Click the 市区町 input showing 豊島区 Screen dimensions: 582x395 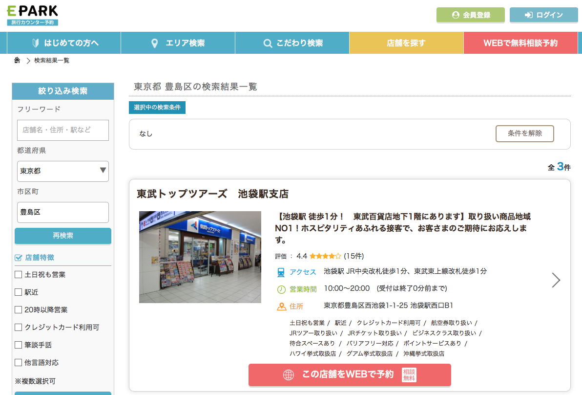point(62,212)
